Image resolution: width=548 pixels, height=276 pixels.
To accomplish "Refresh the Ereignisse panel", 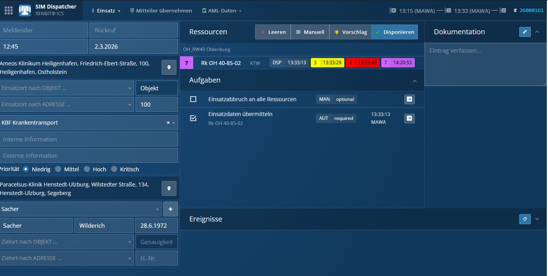I will [525, 219].
